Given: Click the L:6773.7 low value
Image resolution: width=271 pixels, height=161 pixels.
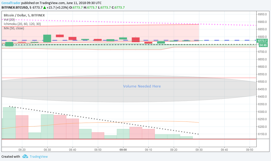Looking at the screenshot, I should 104,7.
